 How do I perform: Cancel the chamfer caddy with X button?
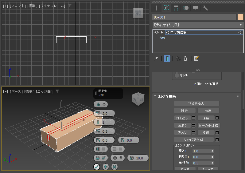point(115,167)
